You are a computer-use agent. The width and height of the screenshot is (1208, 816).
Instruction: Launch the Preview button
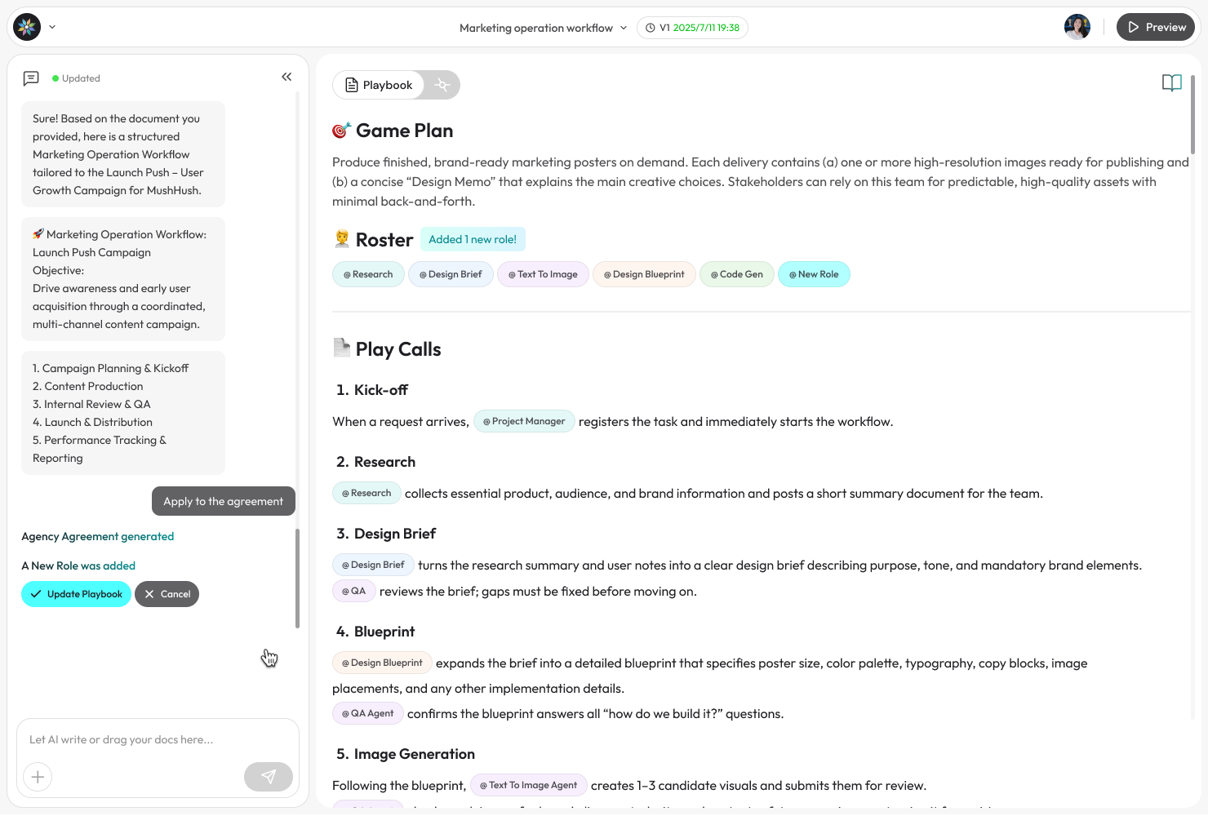pyautogui.click(x=1155, y=27)
